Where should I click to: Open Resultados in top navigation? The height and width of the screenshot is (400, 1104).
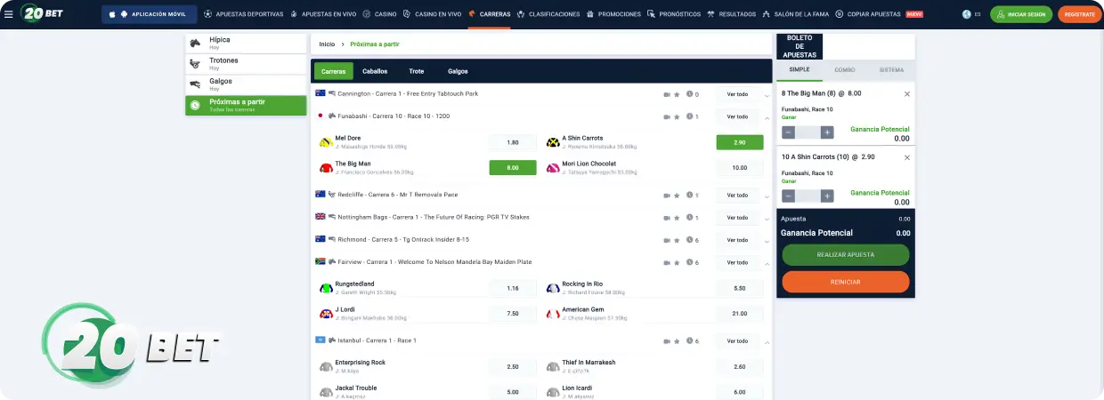tap(732, 14)
